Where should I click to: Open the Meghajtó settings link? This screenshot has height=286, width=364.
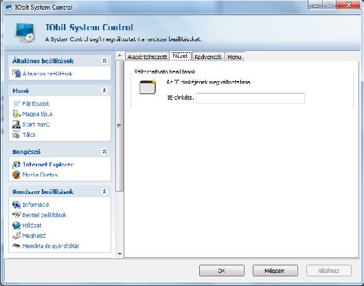[x=34, y=236]
